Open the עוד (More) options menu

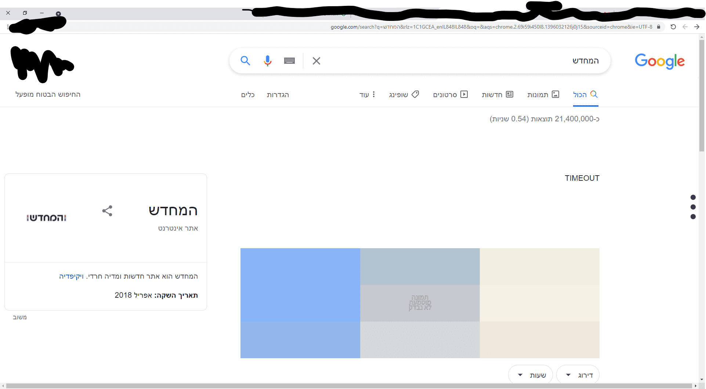click(x=367, y=95)
